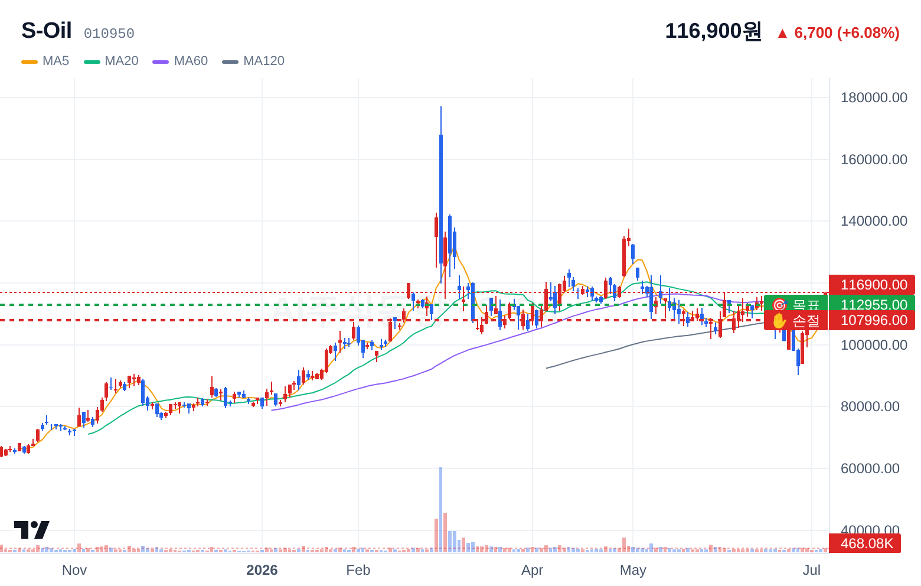Click the 2026 marker on time axis
Screen dimensions: 921x586
262,570
